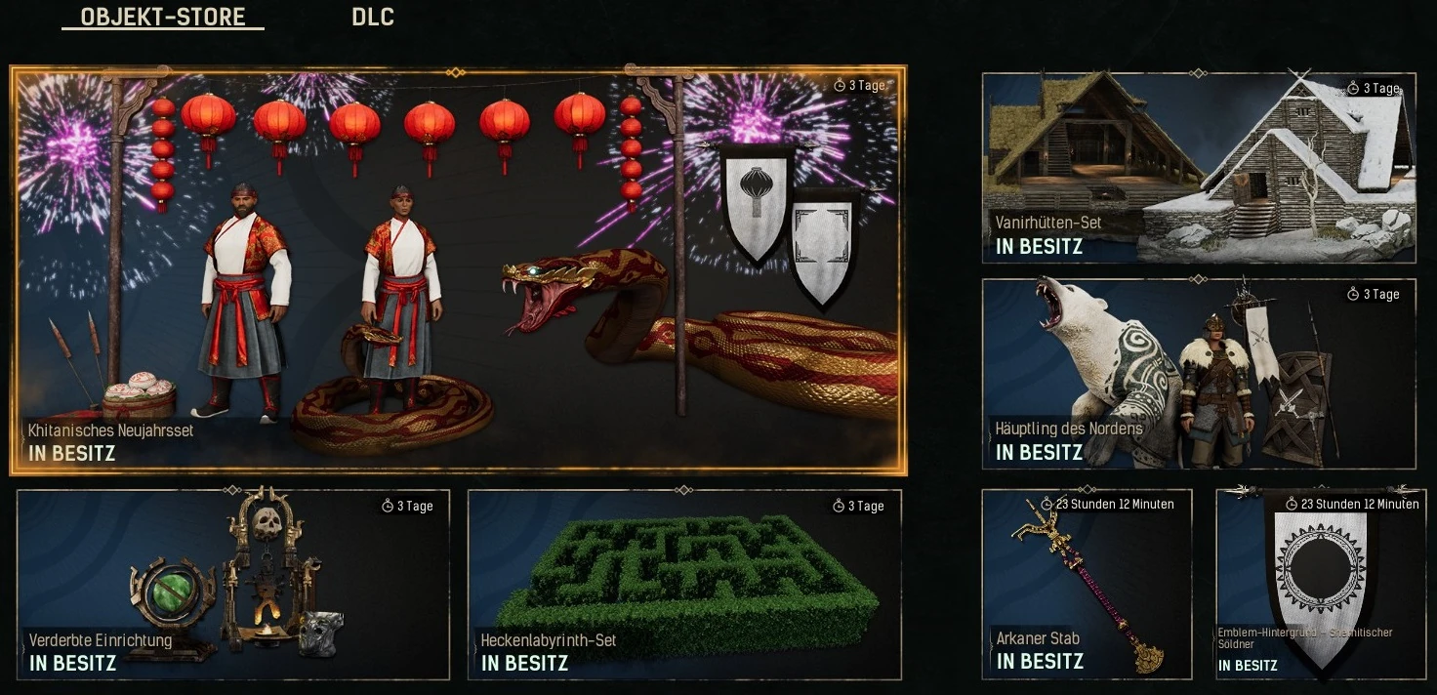This screenshot has height=695, width=1437.
Task: Click the clock icon on Verderbte Einrichtung
Action: tap(388, 506)
